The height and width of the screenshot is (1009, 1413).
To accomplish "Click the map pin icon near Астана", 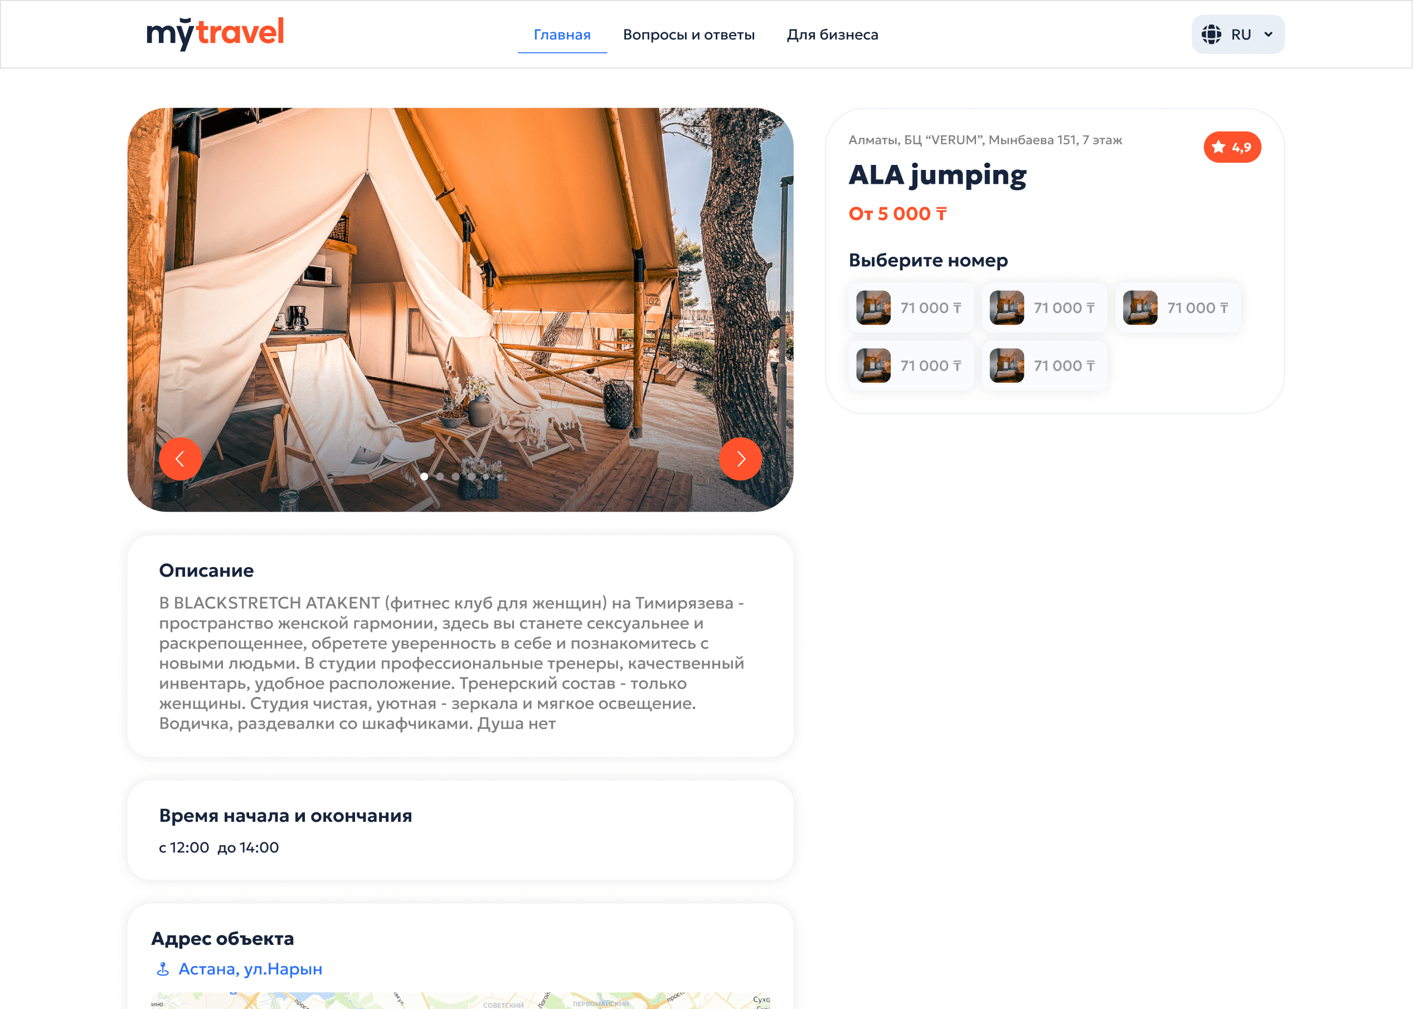I will coord(163,969).
